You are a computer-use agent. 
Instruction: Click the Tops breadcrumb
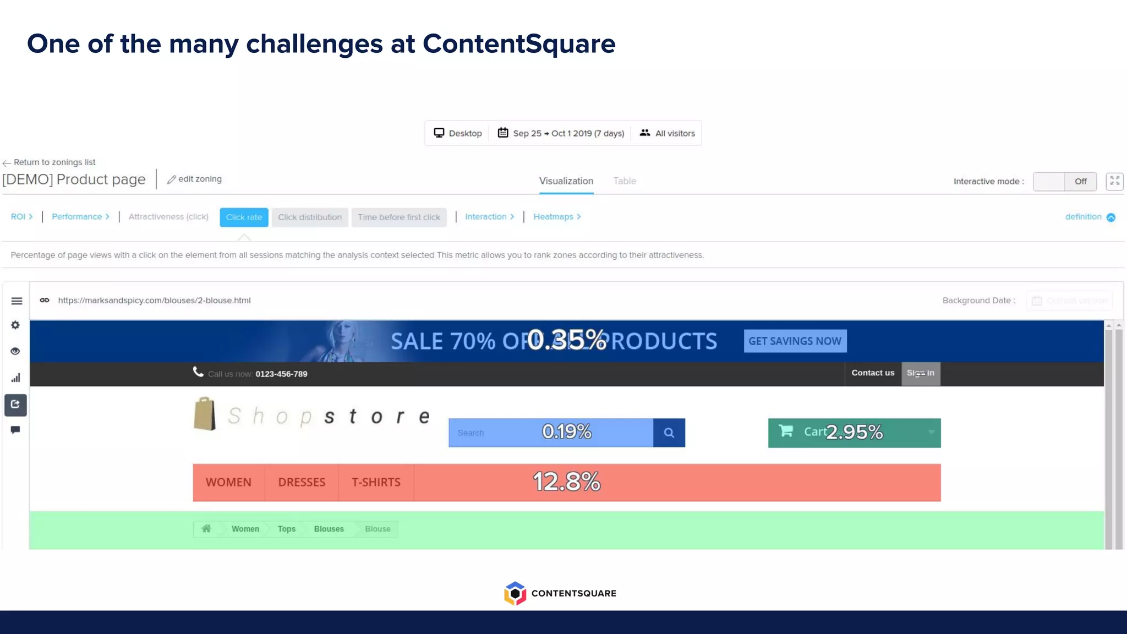coord(287,529)
